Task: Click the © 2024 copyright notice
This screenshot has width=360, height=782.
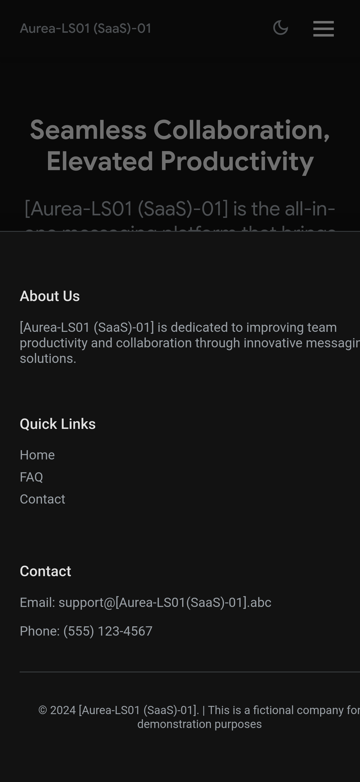Action: click(118, 710)
